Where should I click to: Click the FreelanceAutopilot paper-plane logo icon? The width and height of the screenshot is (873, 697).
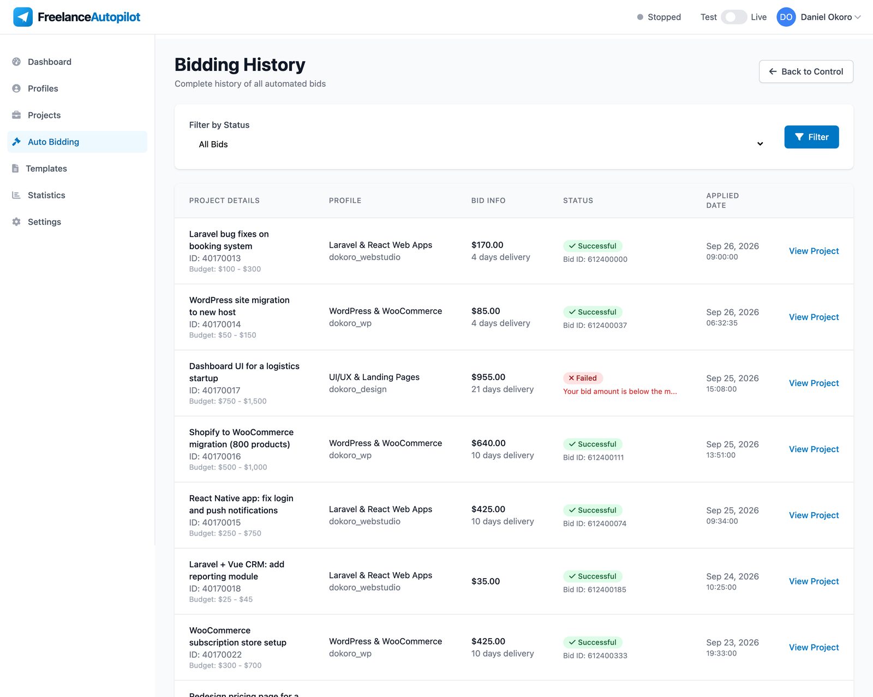point(23,17)
